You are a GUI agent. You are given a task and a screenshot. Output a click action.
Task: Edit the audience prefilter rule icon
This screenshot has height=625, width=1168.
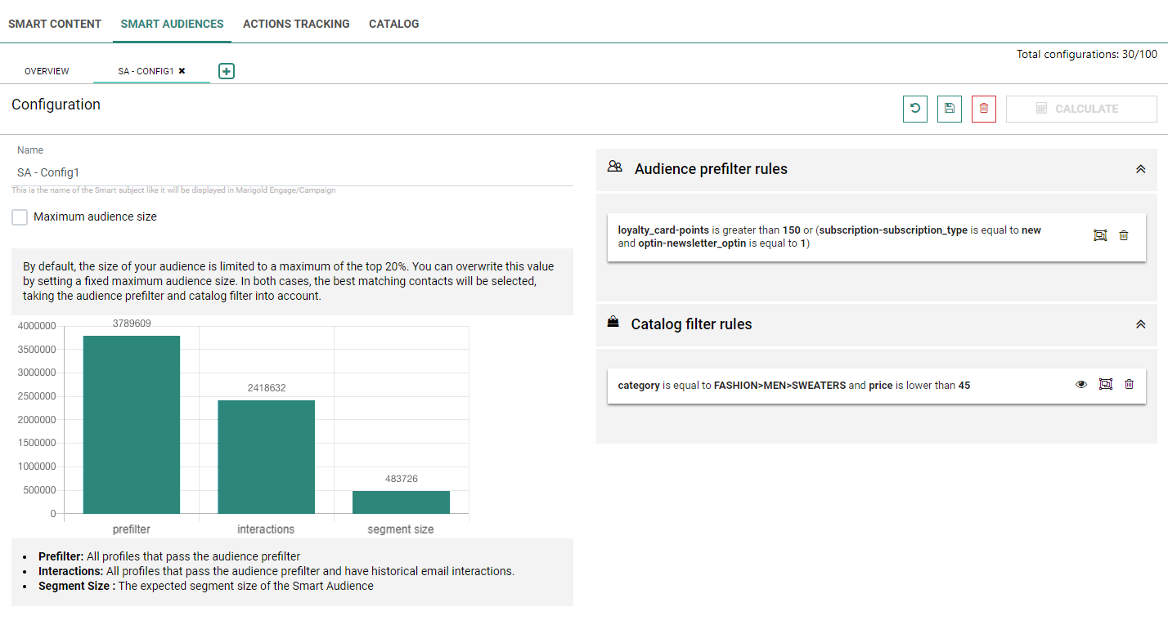(x=1100, y=235)
